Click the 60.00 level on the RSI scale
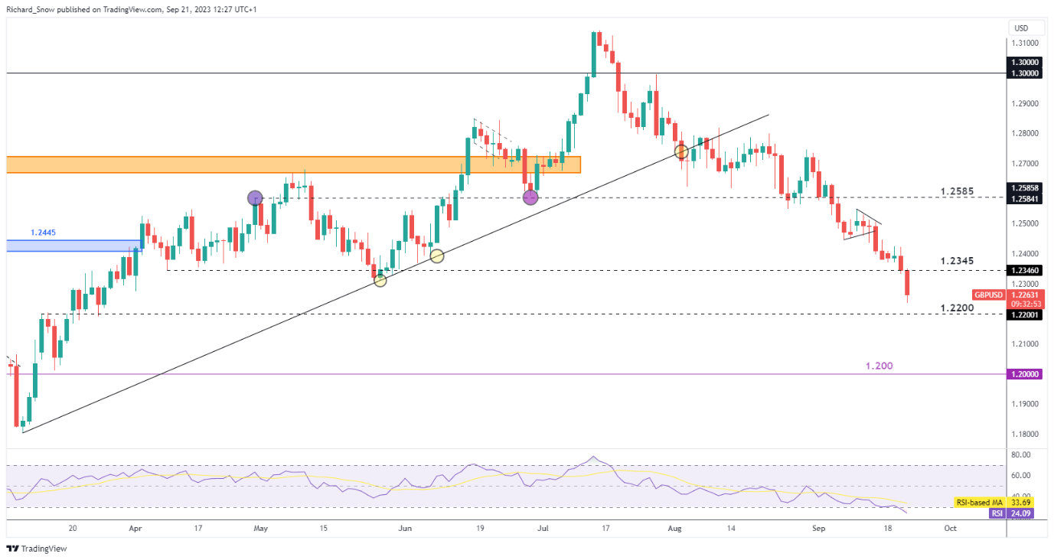Screen dimensions: 1054x560 click(x=1021, y=475)
